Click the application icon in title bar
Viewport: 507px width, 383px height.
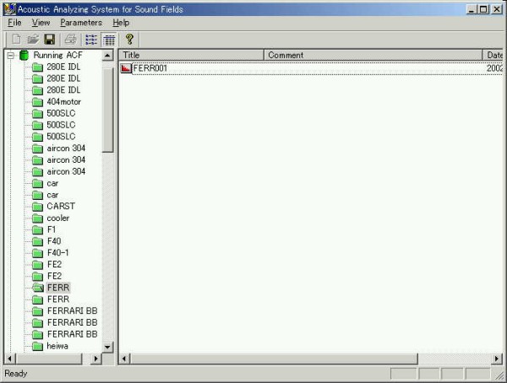tap(9, 9)
